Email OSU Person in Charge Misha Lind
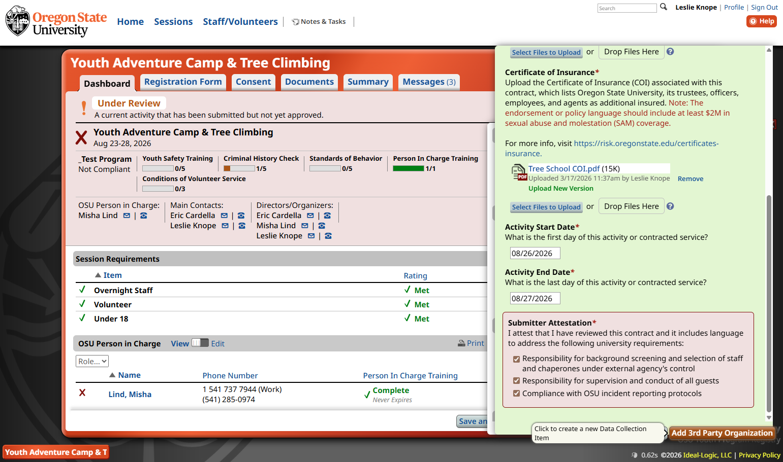The image size is (783, 462). tap(127, 216)
